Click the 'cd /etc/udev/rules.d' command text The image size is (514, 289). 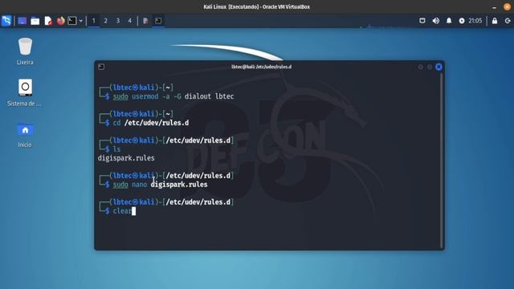[x=151, y=123]
